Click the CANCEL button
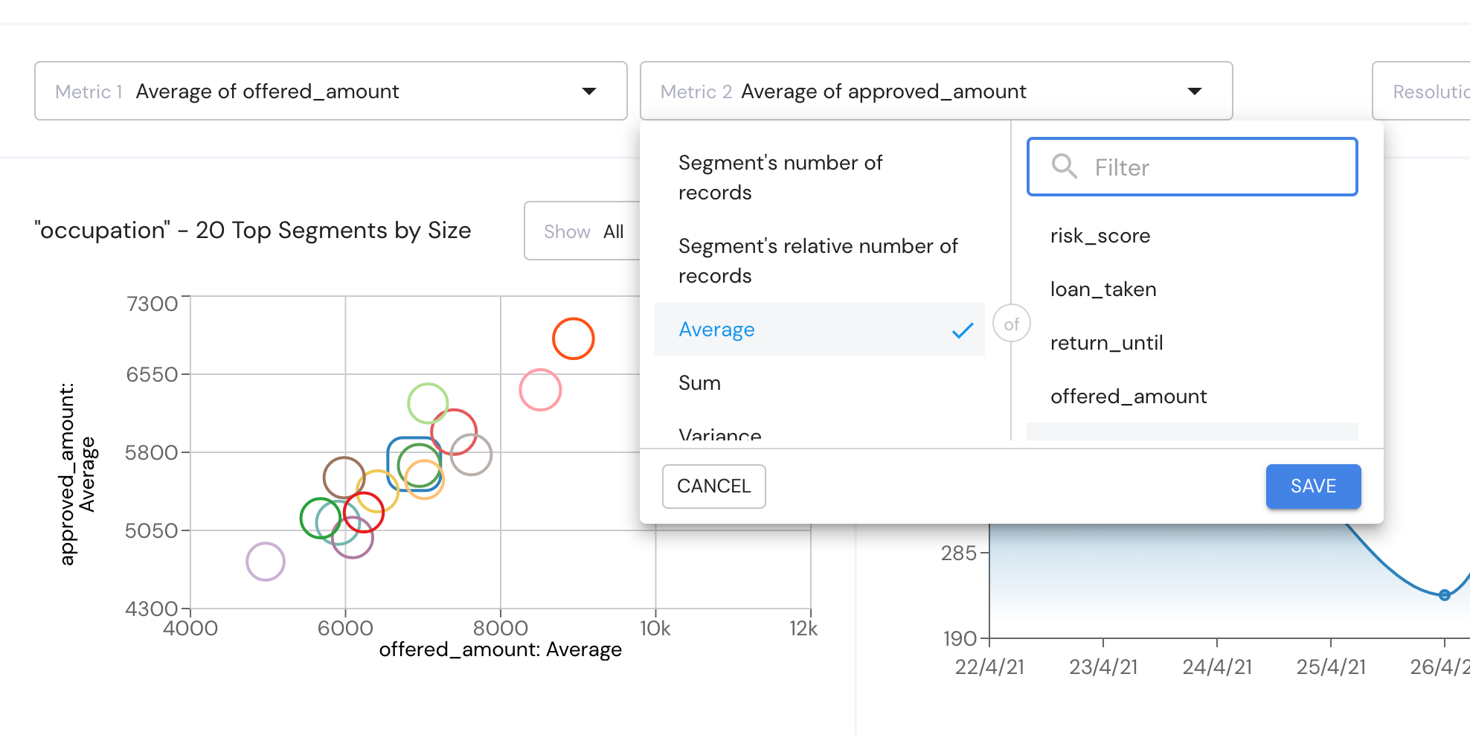The image size is (1470, 735). pos(713,486)
